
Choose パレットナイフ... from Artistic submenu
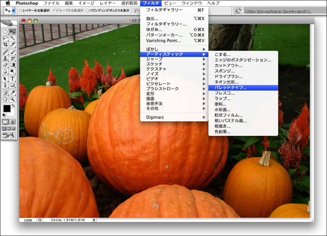click(x=231, y=87)
